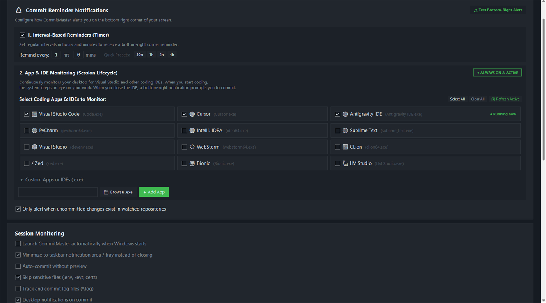Click Select All apps button

tap(457, 99)
